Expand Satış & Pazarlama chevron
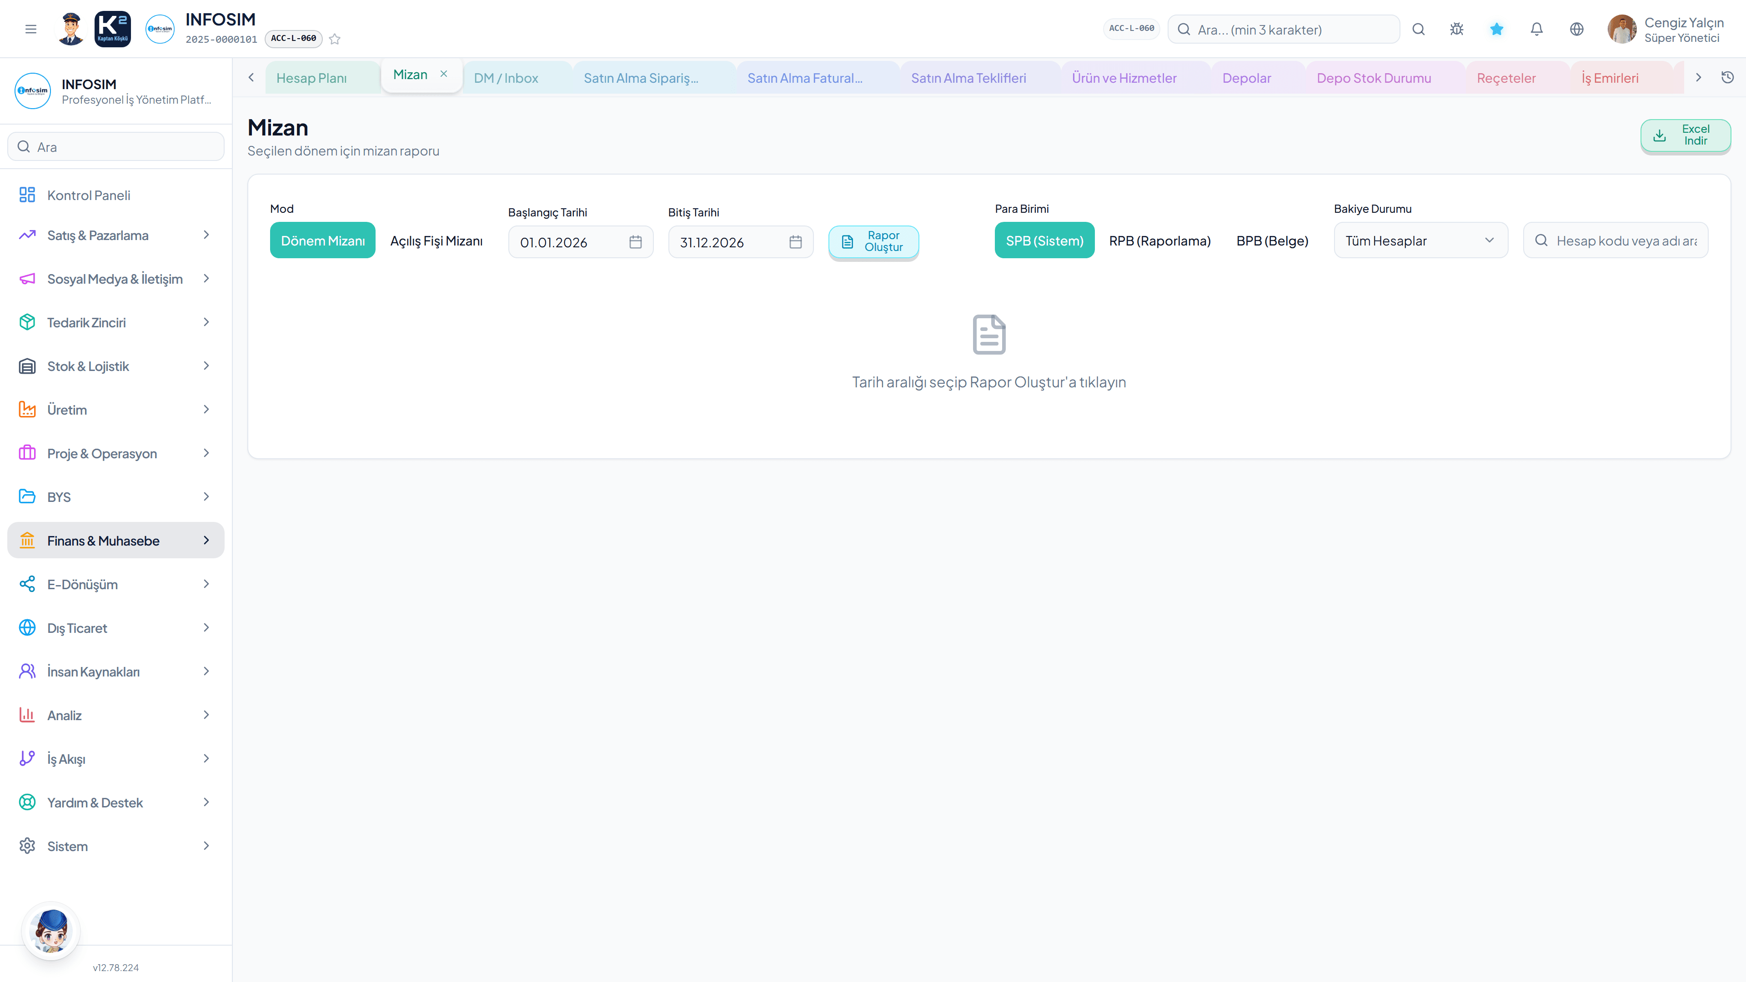The height and width of the screenshot is (982, 1746). pos(207,235)
